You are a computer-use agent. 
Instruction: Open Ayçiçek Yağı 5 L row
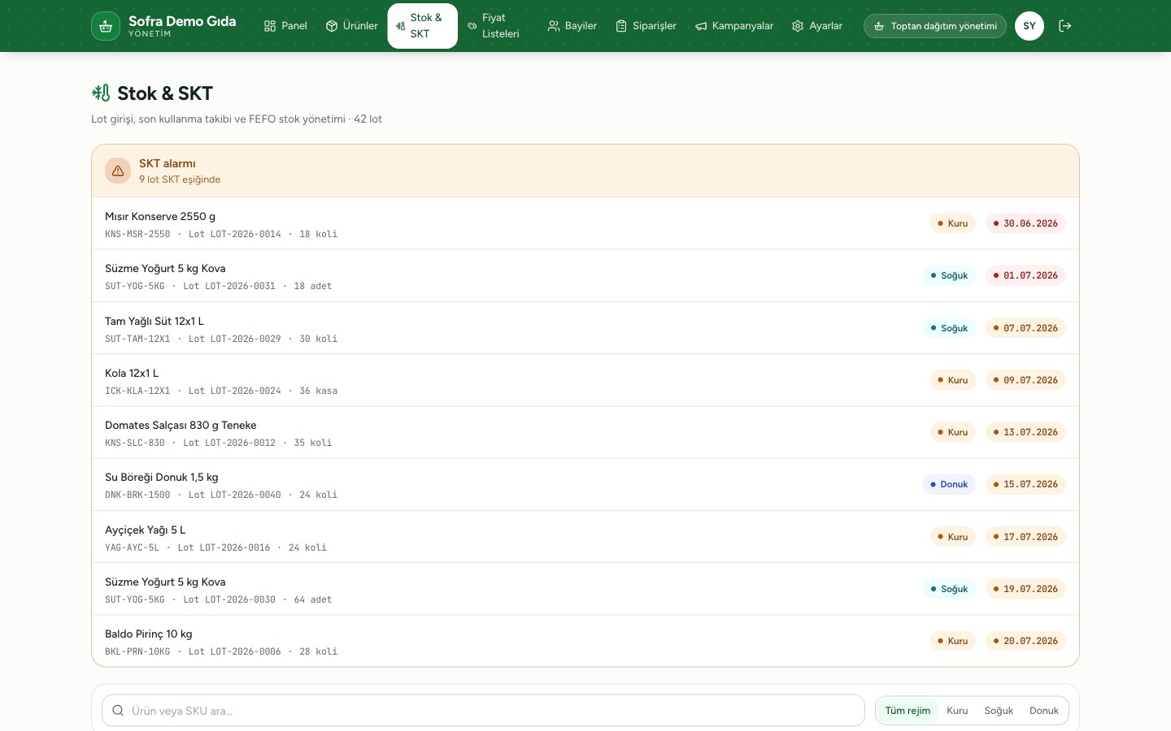pos(585,537)
